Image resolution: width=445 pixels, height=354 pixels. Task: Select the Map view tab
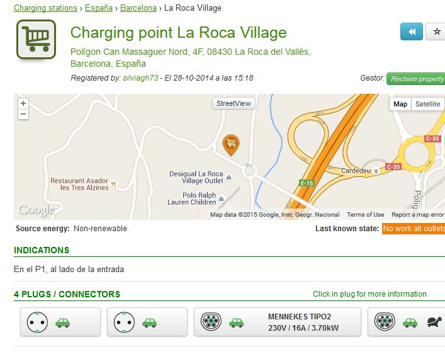400,104
